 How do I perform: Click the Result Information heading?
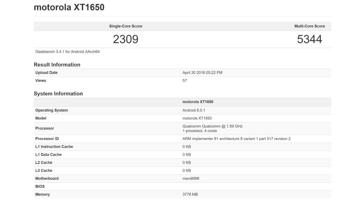[57, 65]
